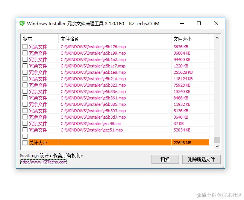Image resolution: width=244 pixels, height=200 pixels.
Task: Click the 52054 KB size cell
Action: pyautogui.click(x=182, y=130)
